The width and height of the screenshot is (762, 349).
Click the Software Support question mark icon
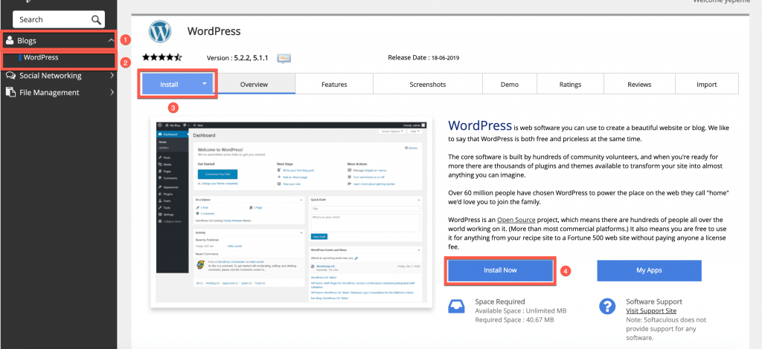[607, 307]
